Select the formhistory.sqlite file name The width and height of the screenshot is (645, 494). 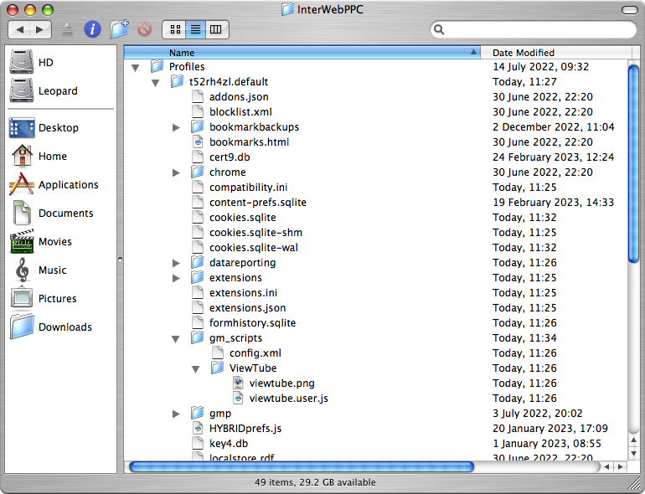[x=253, y=323]
